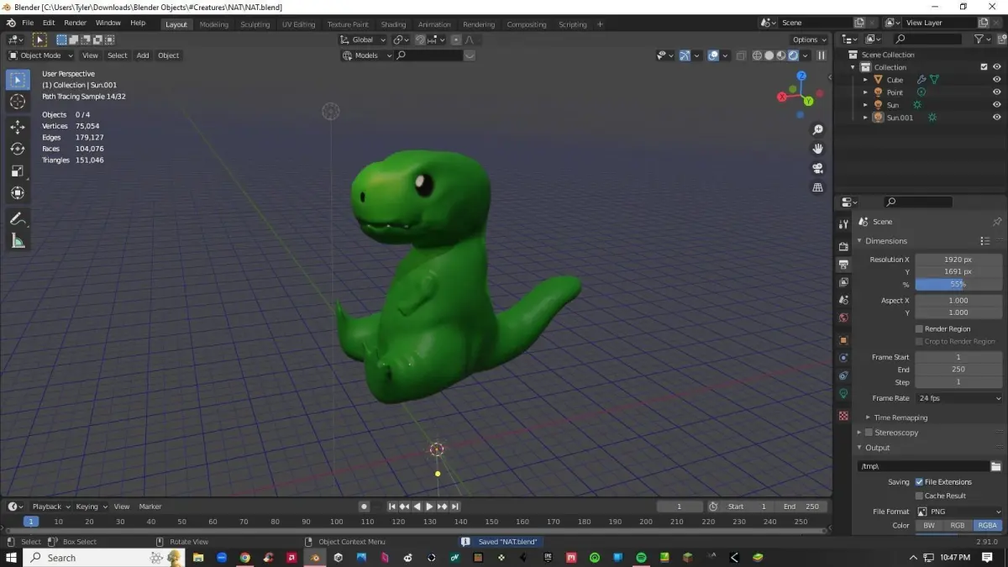This screenshot has height=567, width=1008.
Task: Hide the Cube object in outliner
Action: click(x=997, y=80)
